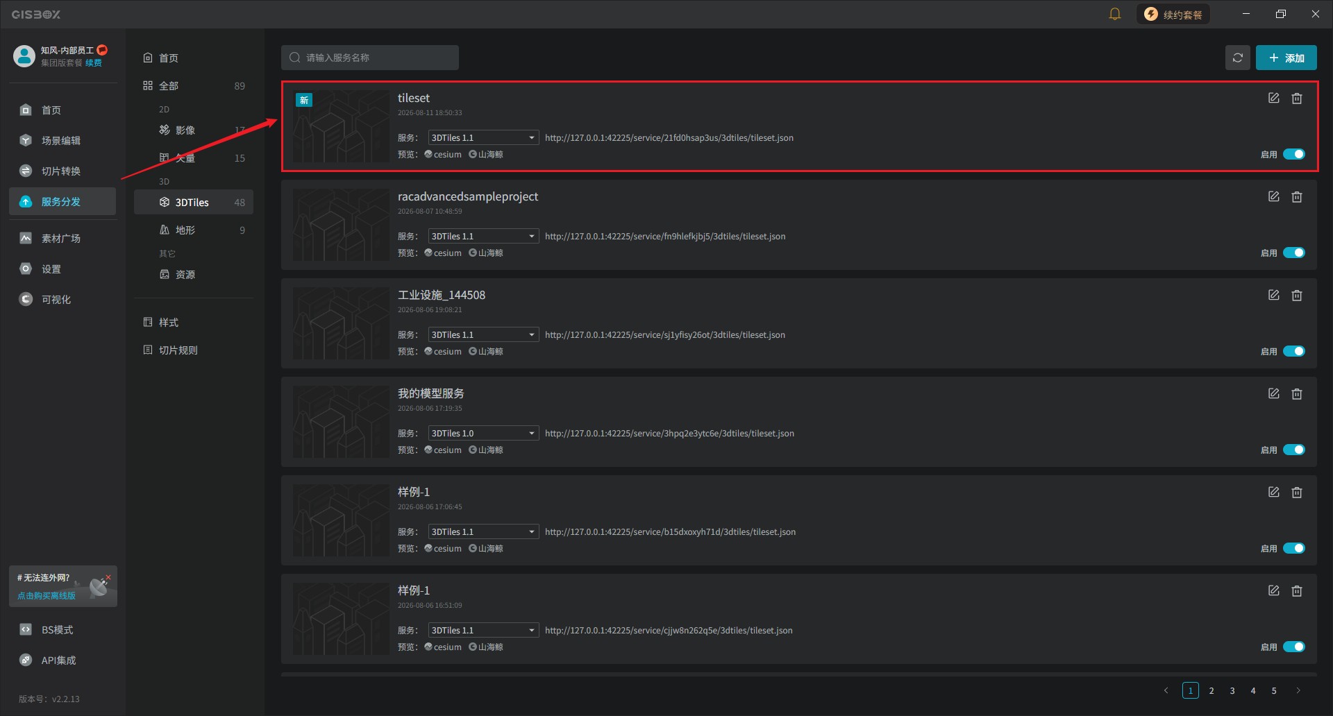Edit the tileset service entry

tap(1273, 99)
